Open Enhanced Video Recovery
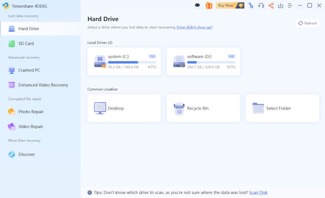The image size is (325, 198). click(x=43, y=85)
